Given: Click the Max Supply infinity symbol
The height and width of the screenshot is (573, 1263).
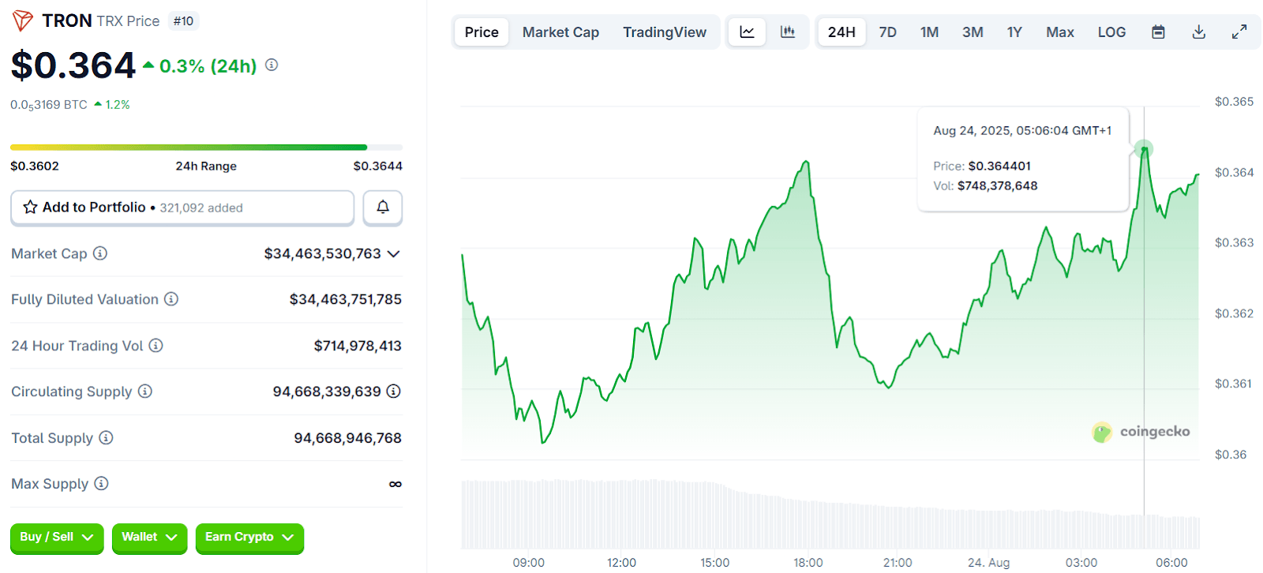Looking at the screenshot, I should coord(395,484).
